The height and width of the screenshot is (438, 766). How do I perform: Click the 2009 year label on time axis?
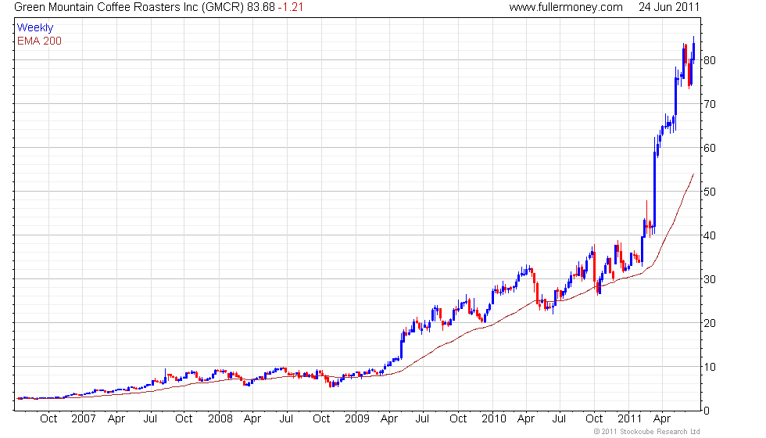pos(357,419)
